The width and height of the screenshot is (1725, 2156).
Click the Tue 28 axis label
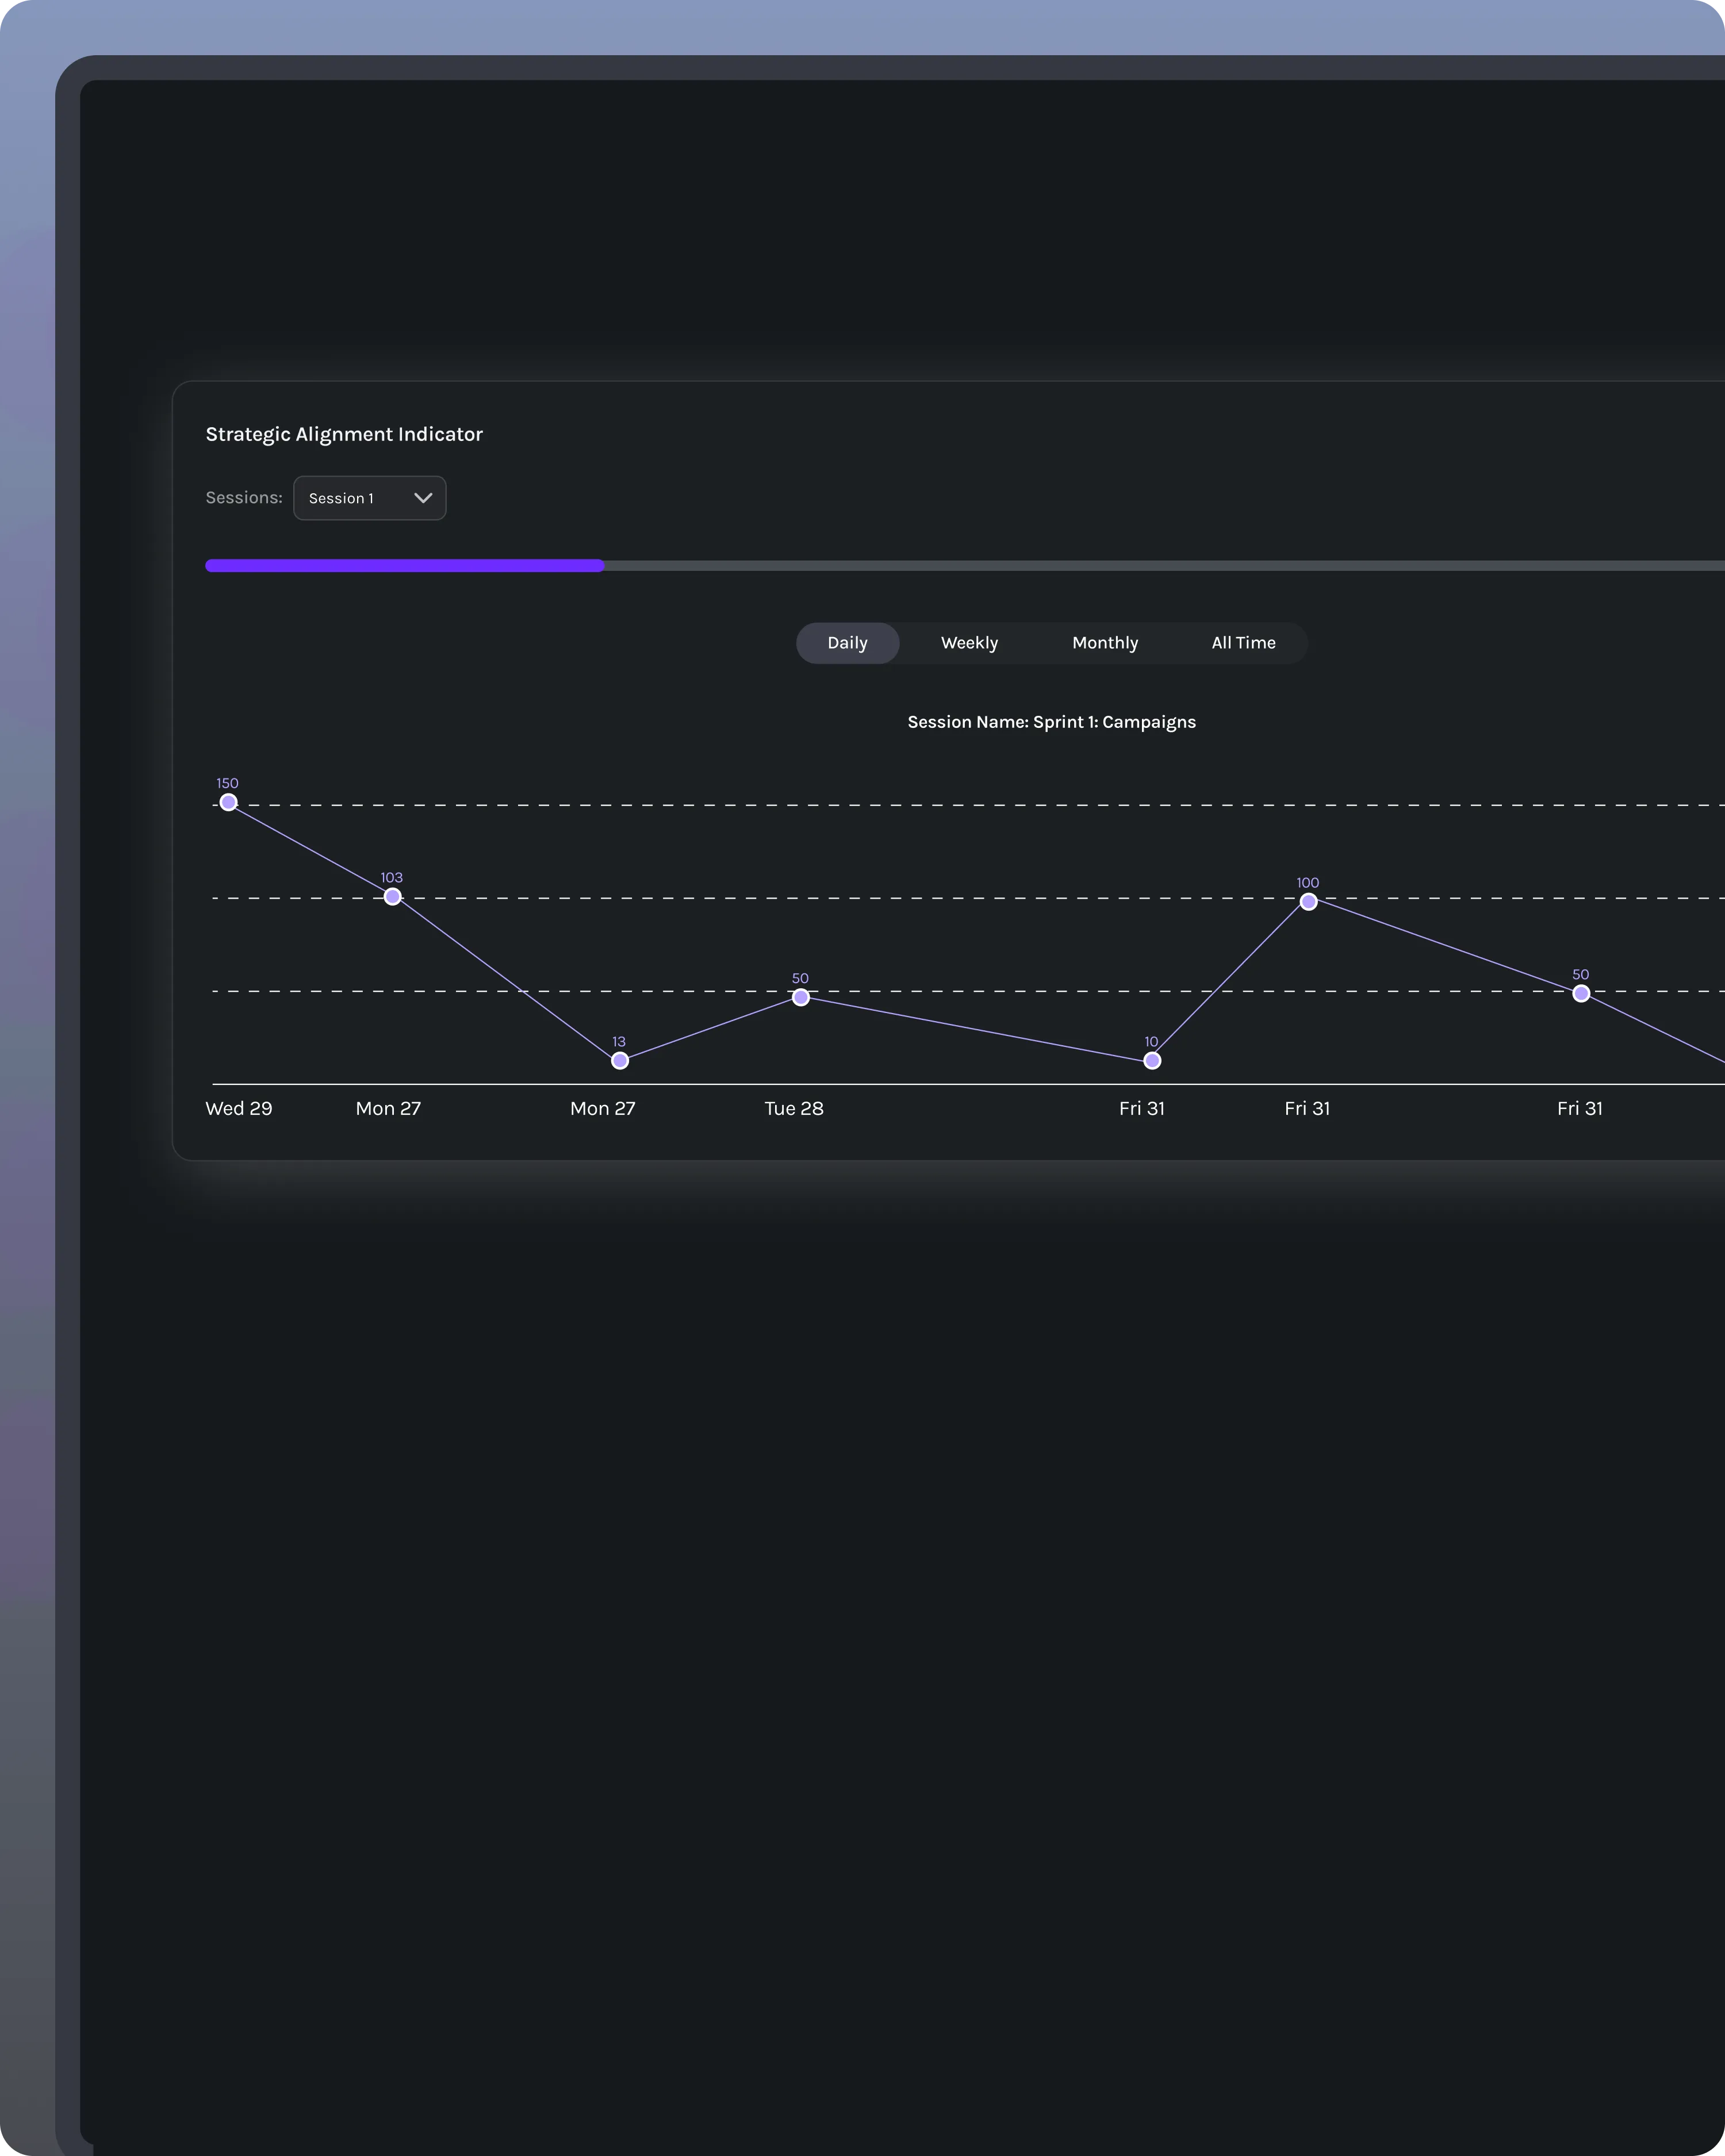coord(794,1108)
